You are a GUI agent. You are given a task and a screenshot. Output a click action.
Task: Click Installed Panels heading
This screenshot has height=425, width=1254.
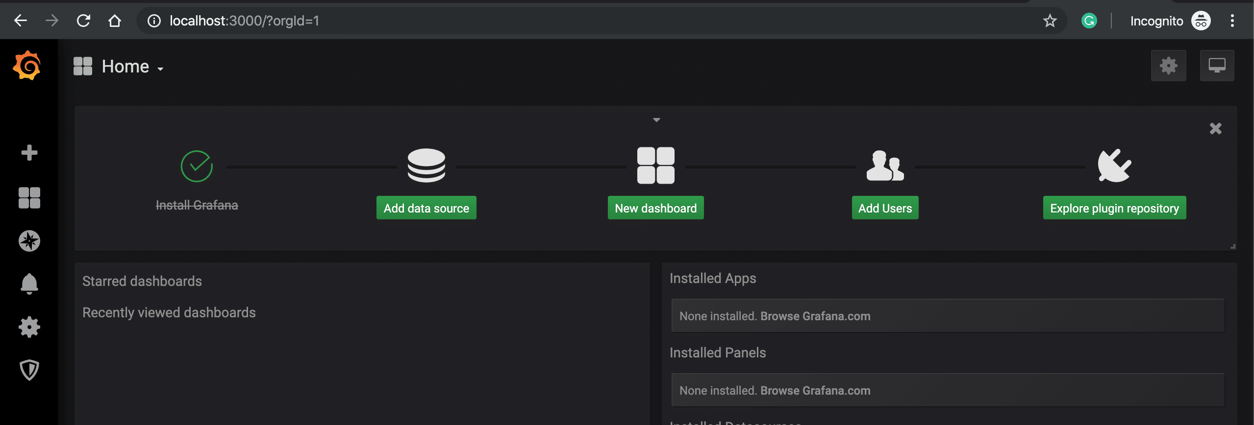(x=718, y=353)
